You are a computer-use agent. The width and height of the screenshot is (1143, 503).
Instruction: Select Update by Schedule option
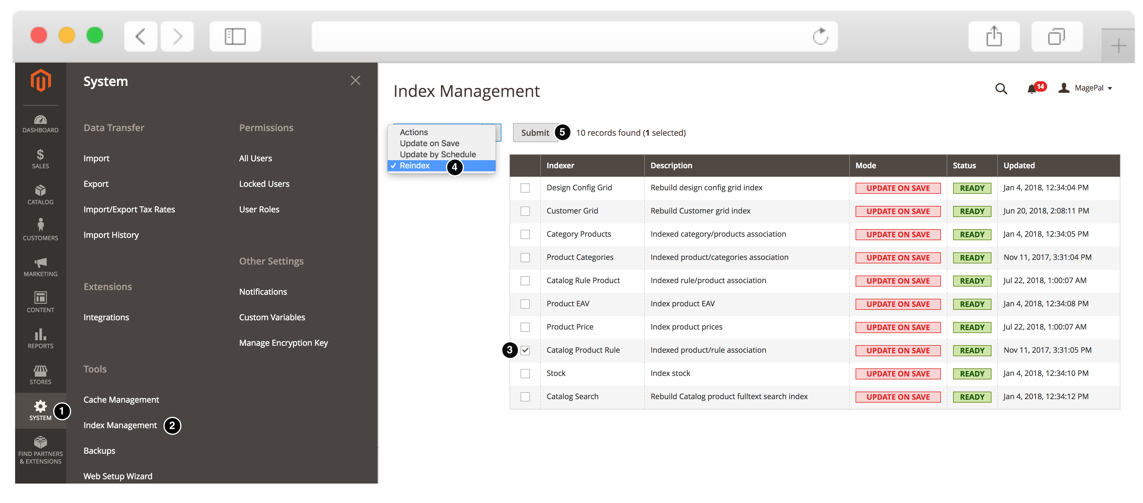(x=438, y=153)
